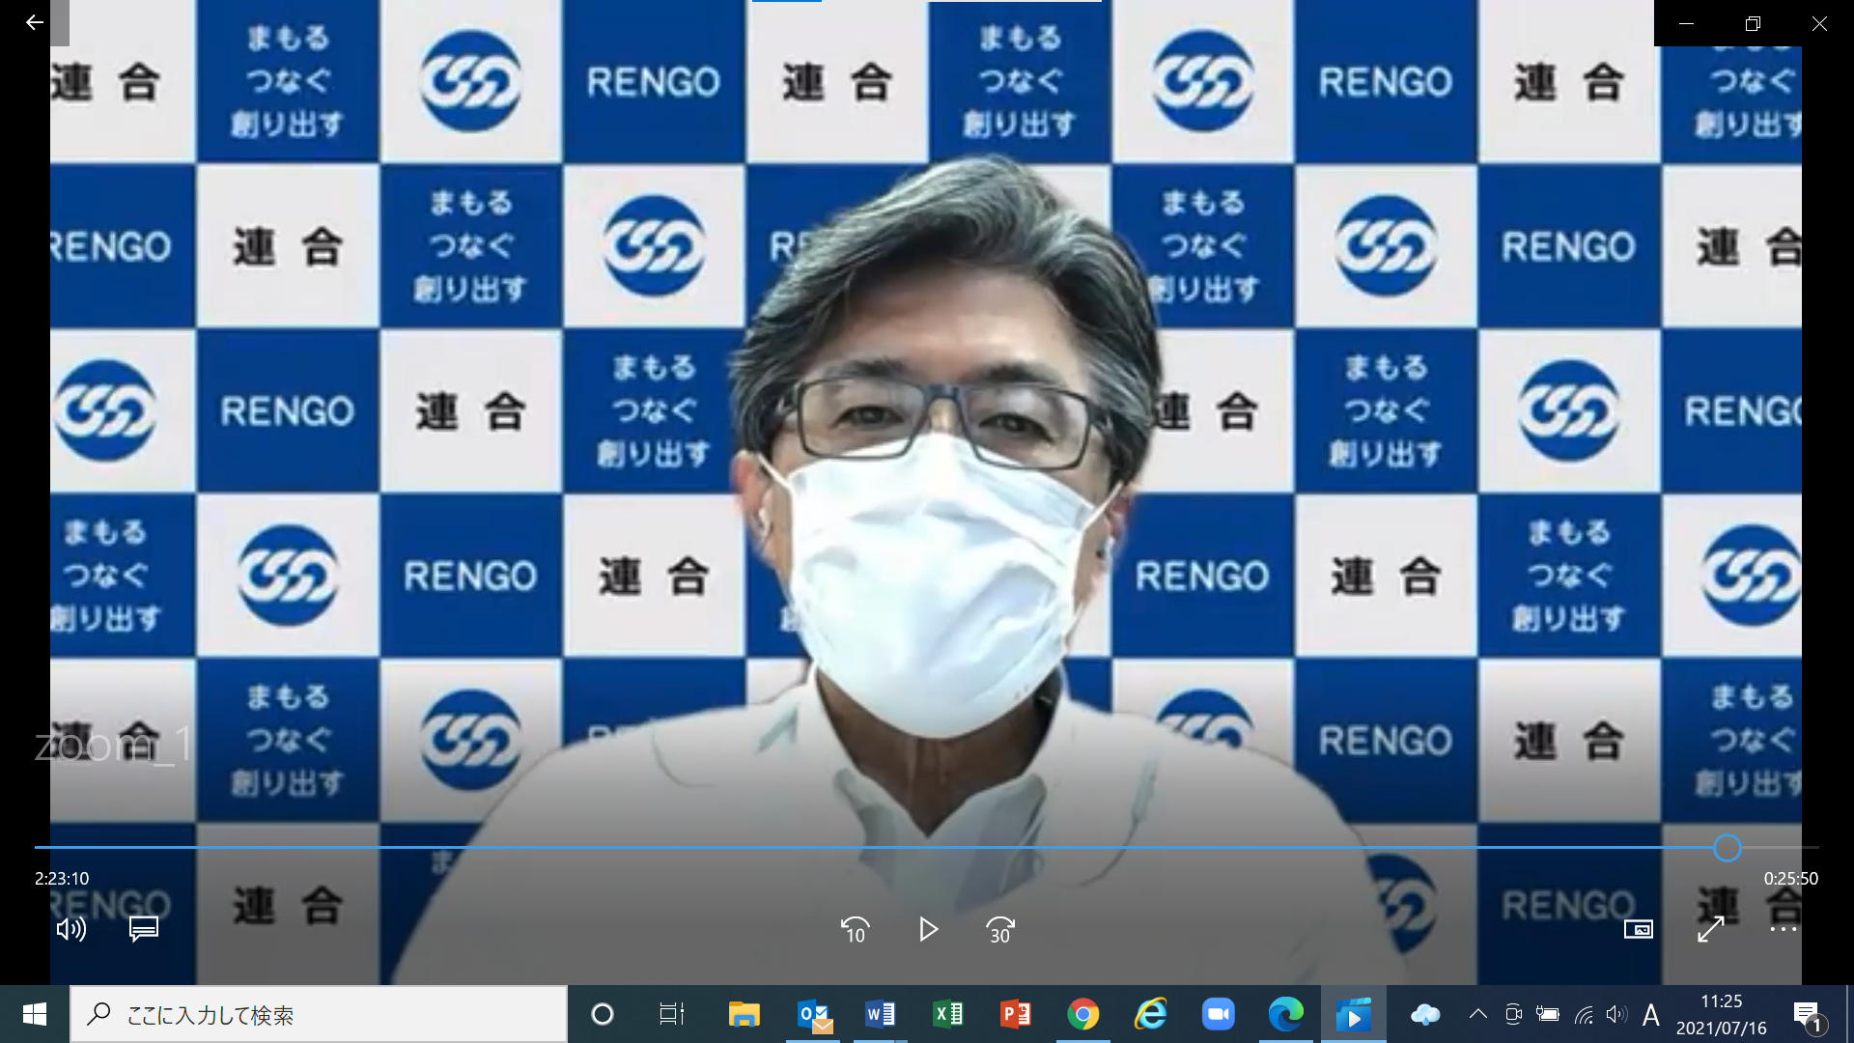Open notification action center
This screenshot has height=1043, width=1854.
[1810, 1014]
